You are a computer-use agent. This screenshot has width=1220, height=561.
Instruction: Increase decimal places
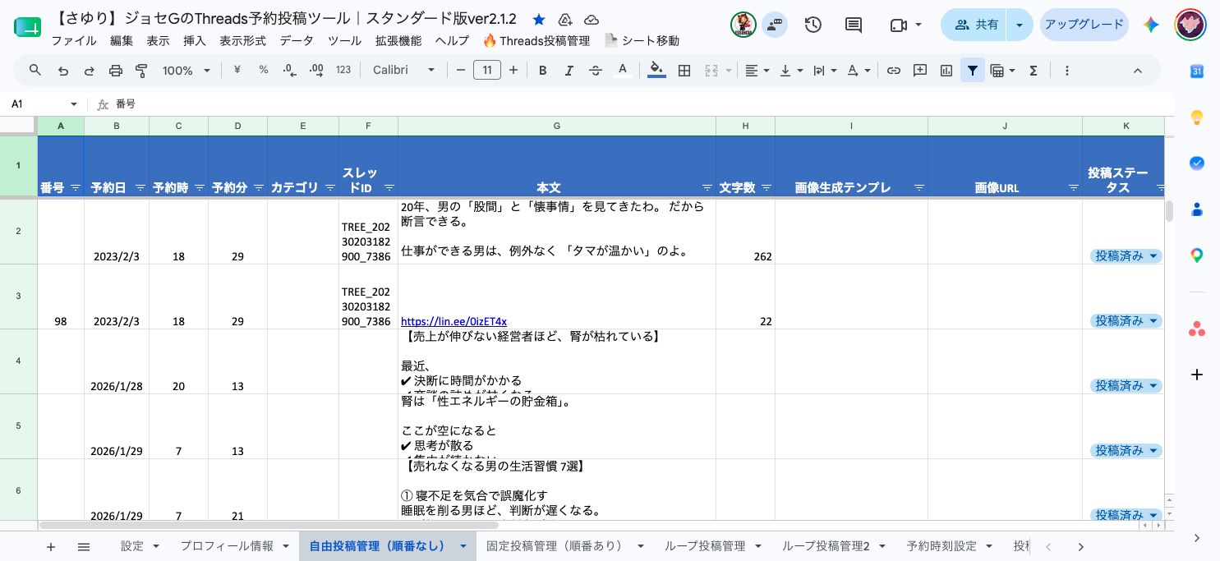[x=315, y=71]
